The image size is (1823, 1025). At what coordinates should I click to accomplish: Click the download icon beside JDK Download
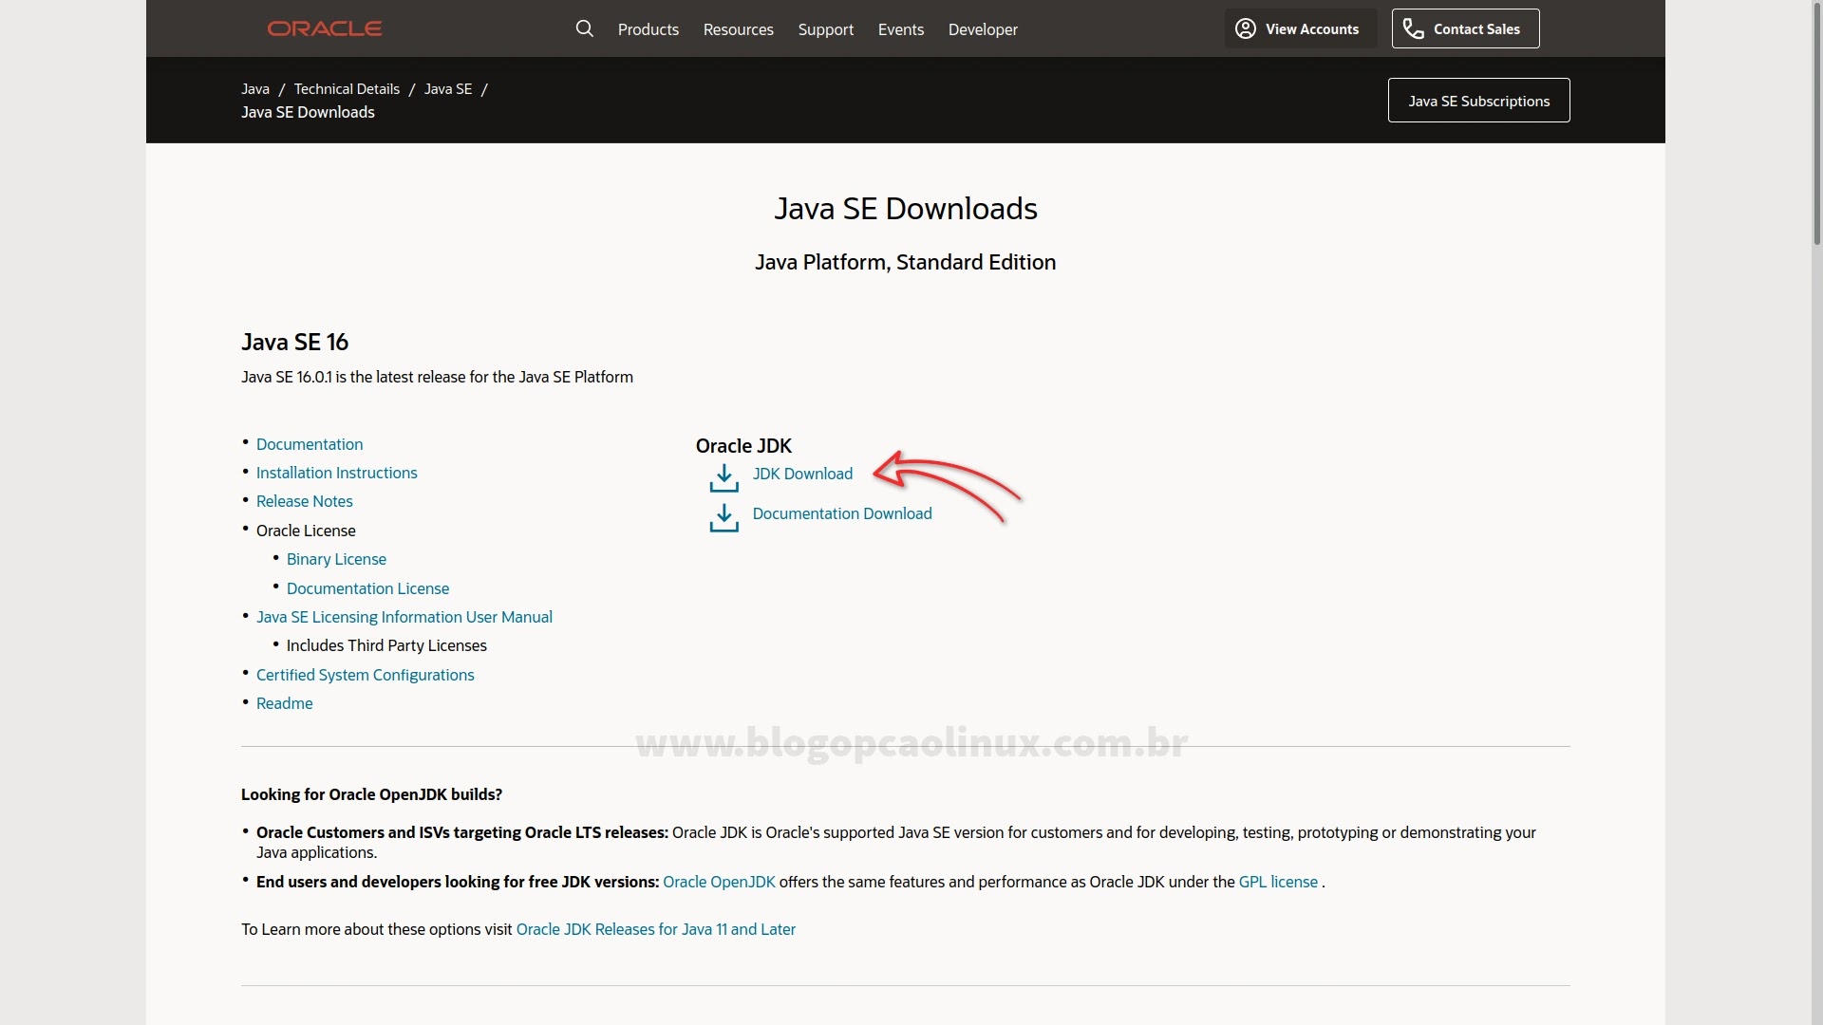coord(724,478)
